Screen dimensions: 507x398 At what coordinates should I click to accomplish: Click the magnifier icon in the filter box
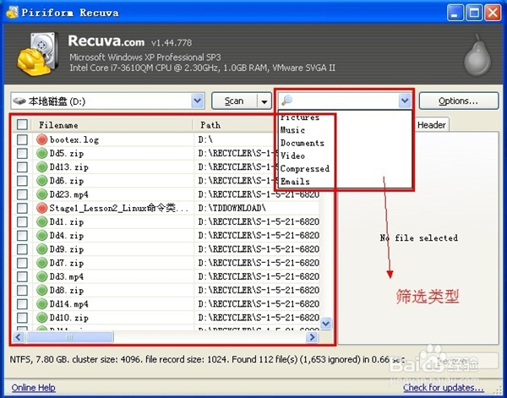286,101
